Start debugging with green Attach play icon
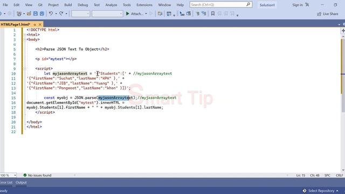The height and width of the screenshot is (194, 345). pos(128,13)
